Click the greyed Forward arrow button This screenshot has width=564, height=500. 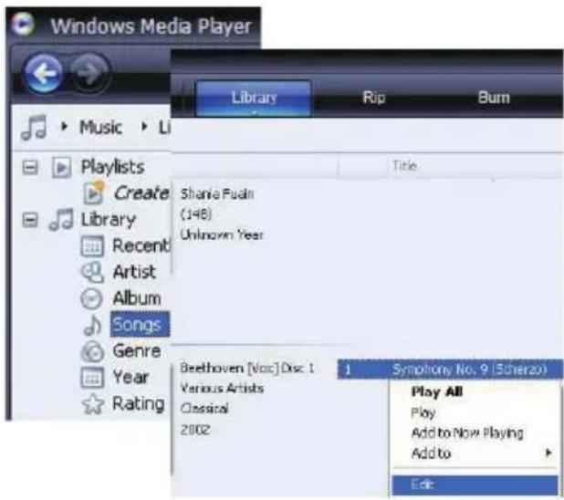tap(89, 73)
